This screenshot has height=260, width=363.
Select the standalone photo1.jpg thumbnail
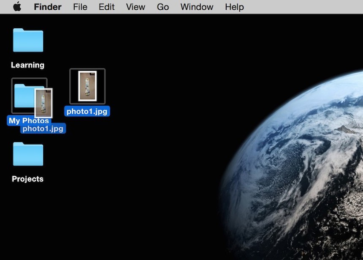(x=87, y=86)
